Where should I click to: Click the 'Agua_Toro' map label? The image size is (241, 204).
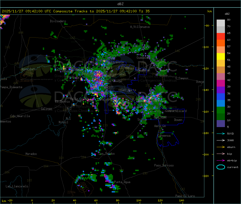pos(29,69)
